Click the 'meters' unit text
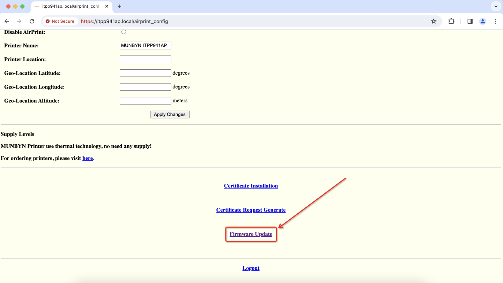 tap(180, 100)
